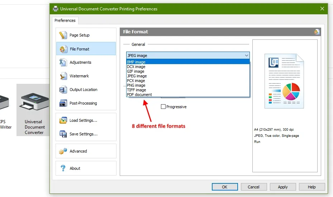Click the Output Location floppy icon

click(63, 90)
